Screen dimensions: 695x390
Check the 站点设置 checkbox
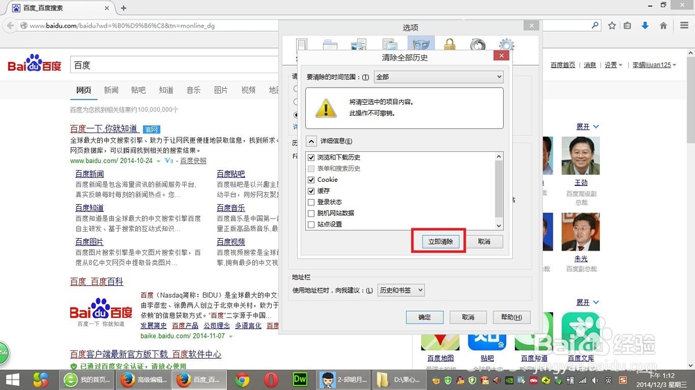coord(311,224)
